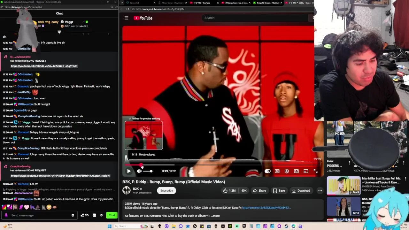Screen dimensions: 409x230
Task: Download the B2K video
Action: pyautogui.click(x=301, y=191)
